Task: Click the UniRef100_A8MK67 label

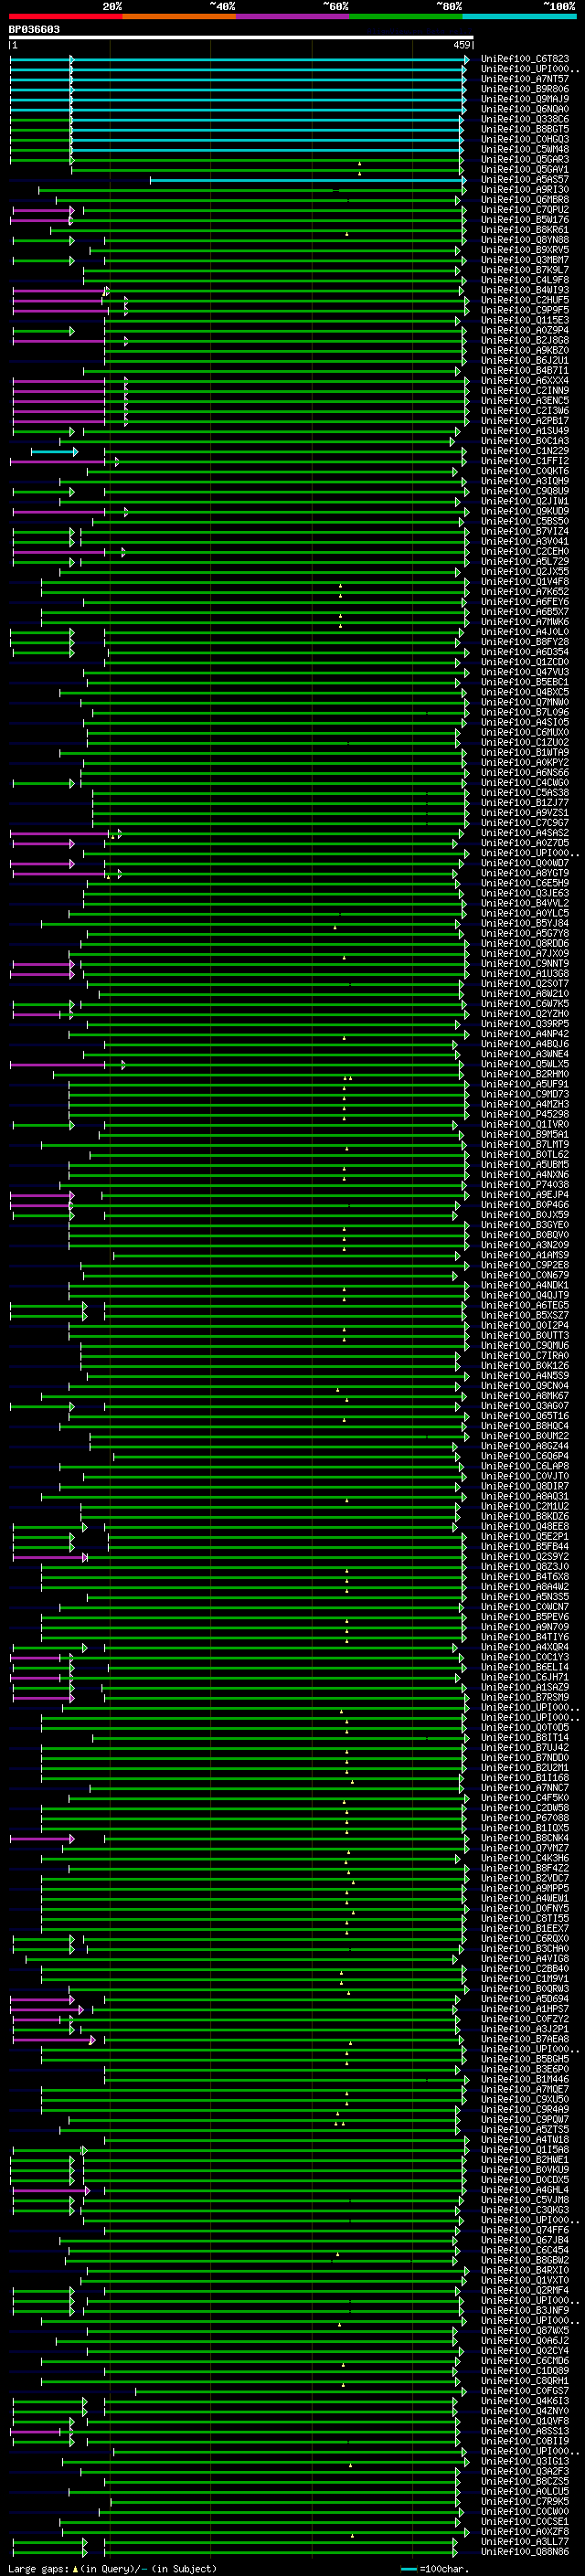Action: pos(525,1396)
